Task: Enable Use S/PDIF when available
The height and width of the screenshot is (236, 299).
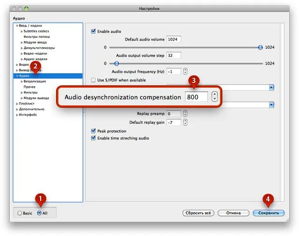Action: 93,80
